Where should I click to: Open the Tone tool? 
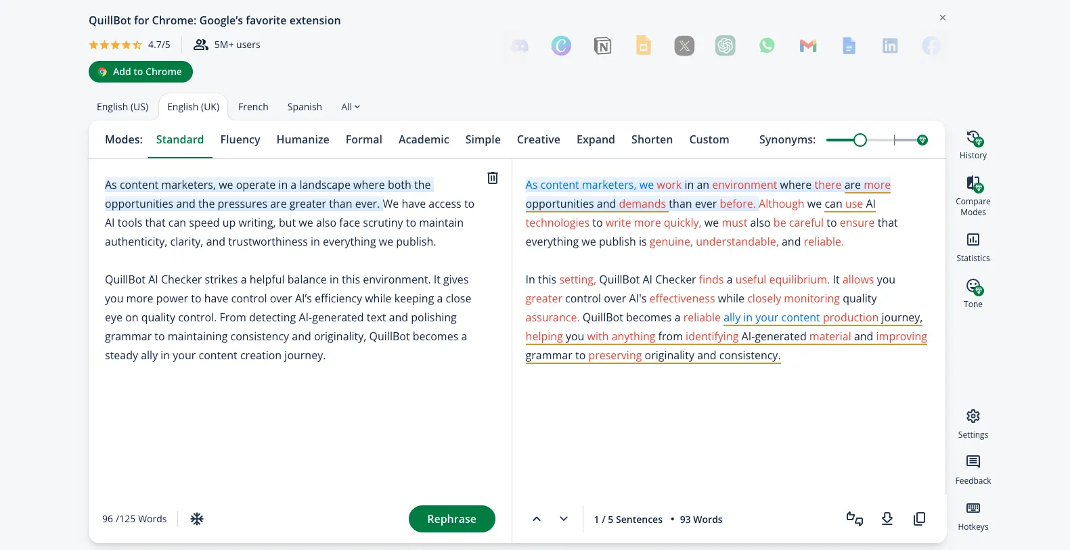973,294
